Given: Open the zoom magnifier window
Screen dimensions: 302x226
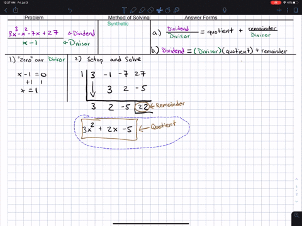Looking at the screenshot, I should coord(297,215).
